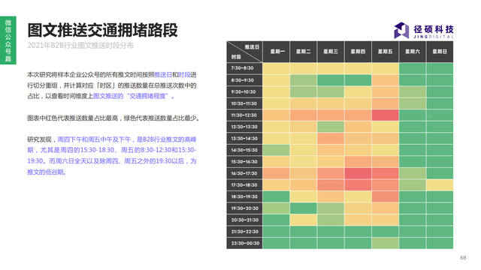Click subtitle 2021年B2B行业图文推送时段分布
The image size is (481, 270).
tap(80, 46)
